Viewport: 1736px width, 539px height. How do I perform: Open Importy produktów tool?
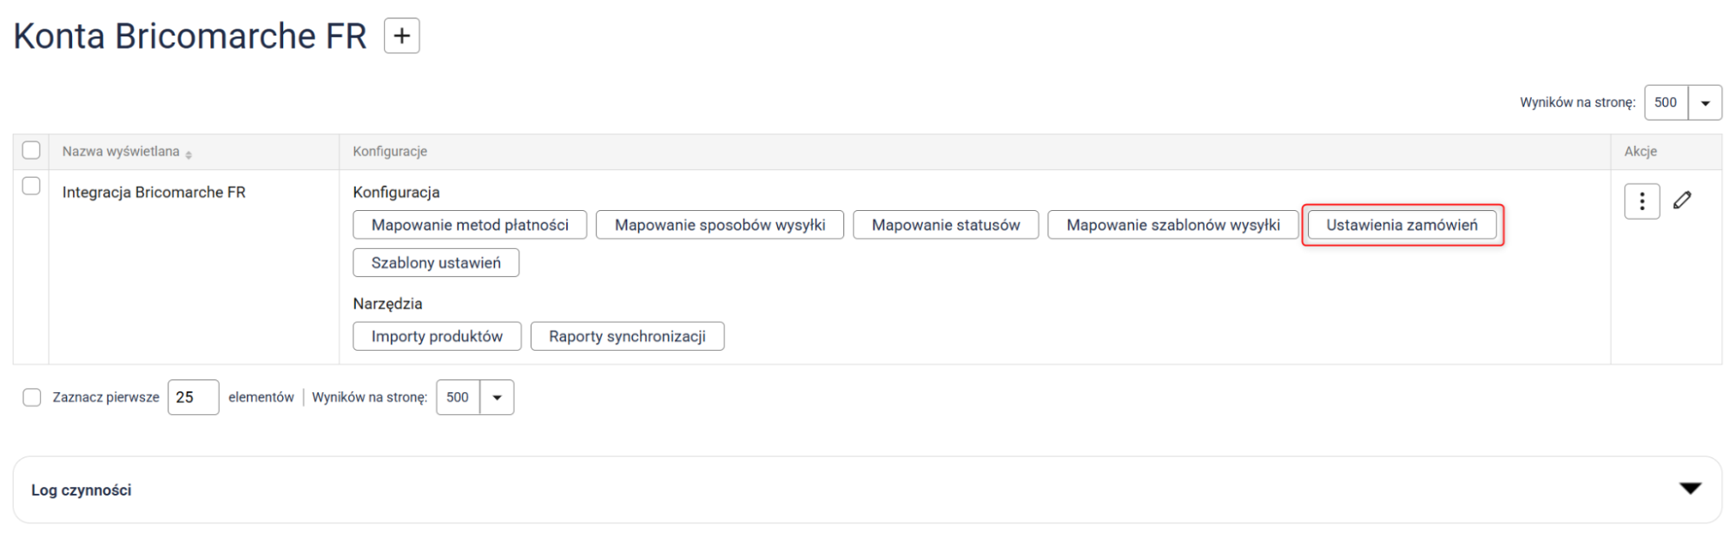tap(437, 336)
